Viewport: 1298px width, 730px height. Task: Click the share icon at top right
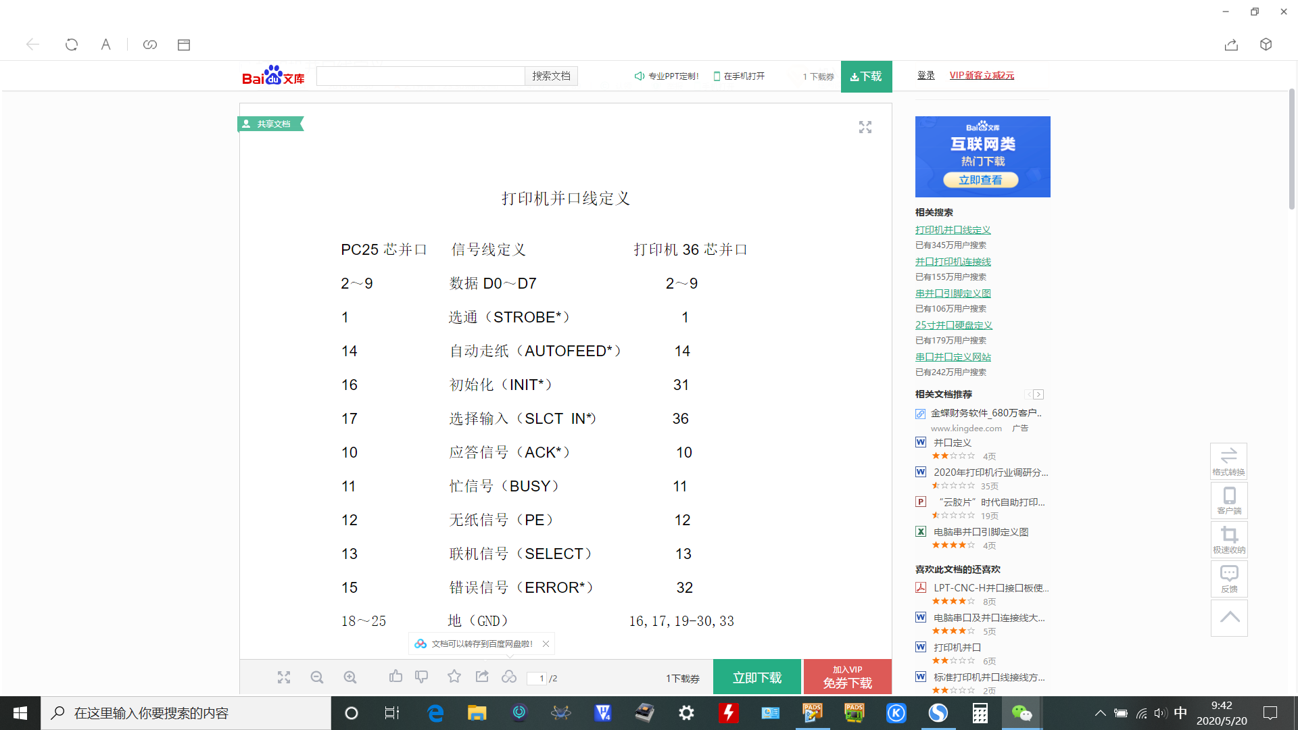tap(1231, 45)
